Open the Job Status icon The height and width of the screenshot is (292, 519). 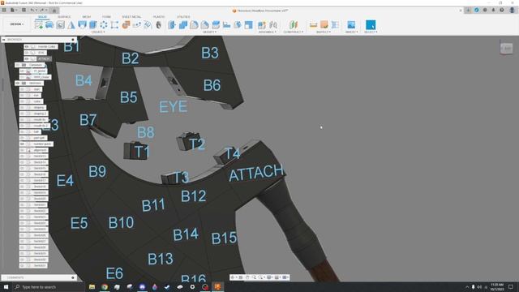(x=485, y=11)
